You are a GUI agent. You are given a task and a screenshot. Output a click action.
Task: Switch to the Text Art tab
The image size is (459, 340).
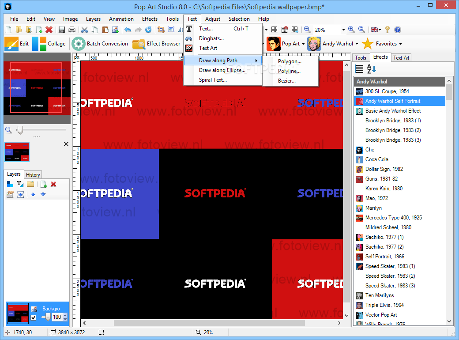(x=401, y=58)
